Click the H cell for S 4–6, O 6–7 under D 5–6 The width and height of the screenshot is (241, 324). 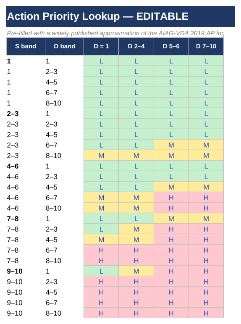(171, 198)
